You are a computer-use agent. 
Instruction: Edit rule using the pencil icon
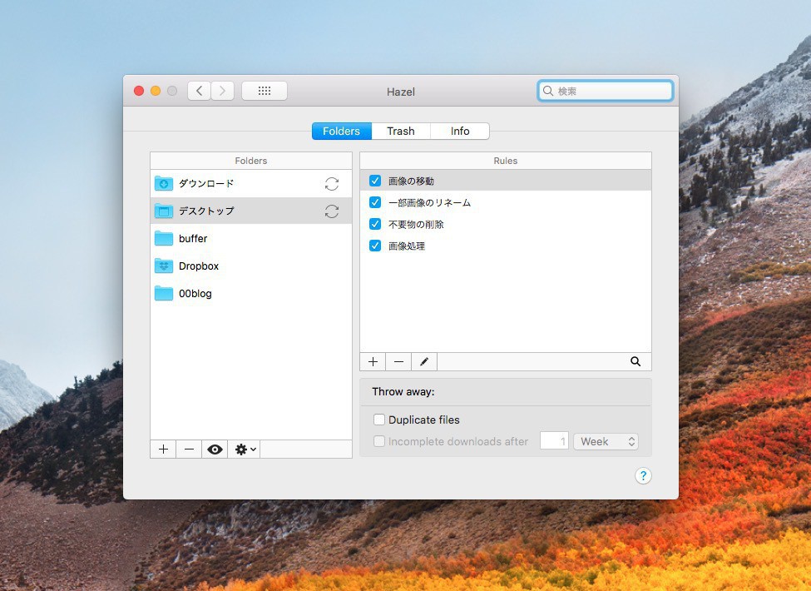coord(424,362)
